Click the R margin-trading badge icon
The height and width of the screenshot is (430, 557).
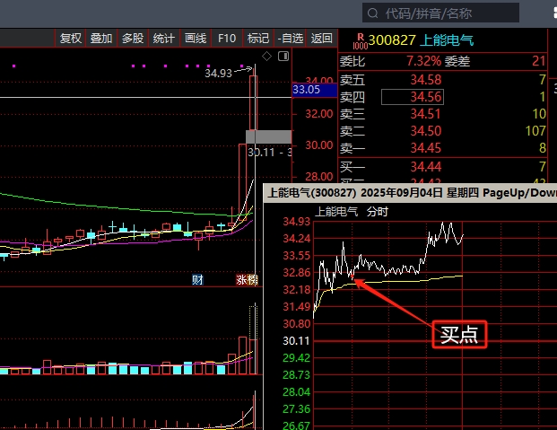pyautogui.click(x=361, y=41)
